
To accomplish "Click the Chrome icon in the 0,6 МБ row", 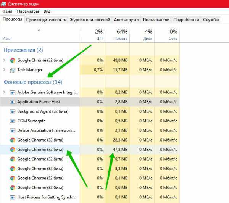I will [x=13, y=188].
